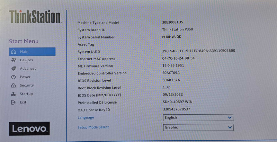Click the System UUID label
The height and width of the screenshot is (142, 277).
pyautogui.click(x=89, y=52)
